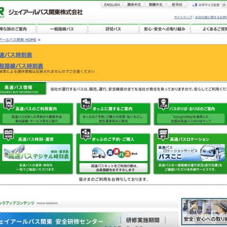Viewport: 227px width, 227px height.
Task: Click the company name ジェイアールバス関東株式会社
Action: pos(45,12)
